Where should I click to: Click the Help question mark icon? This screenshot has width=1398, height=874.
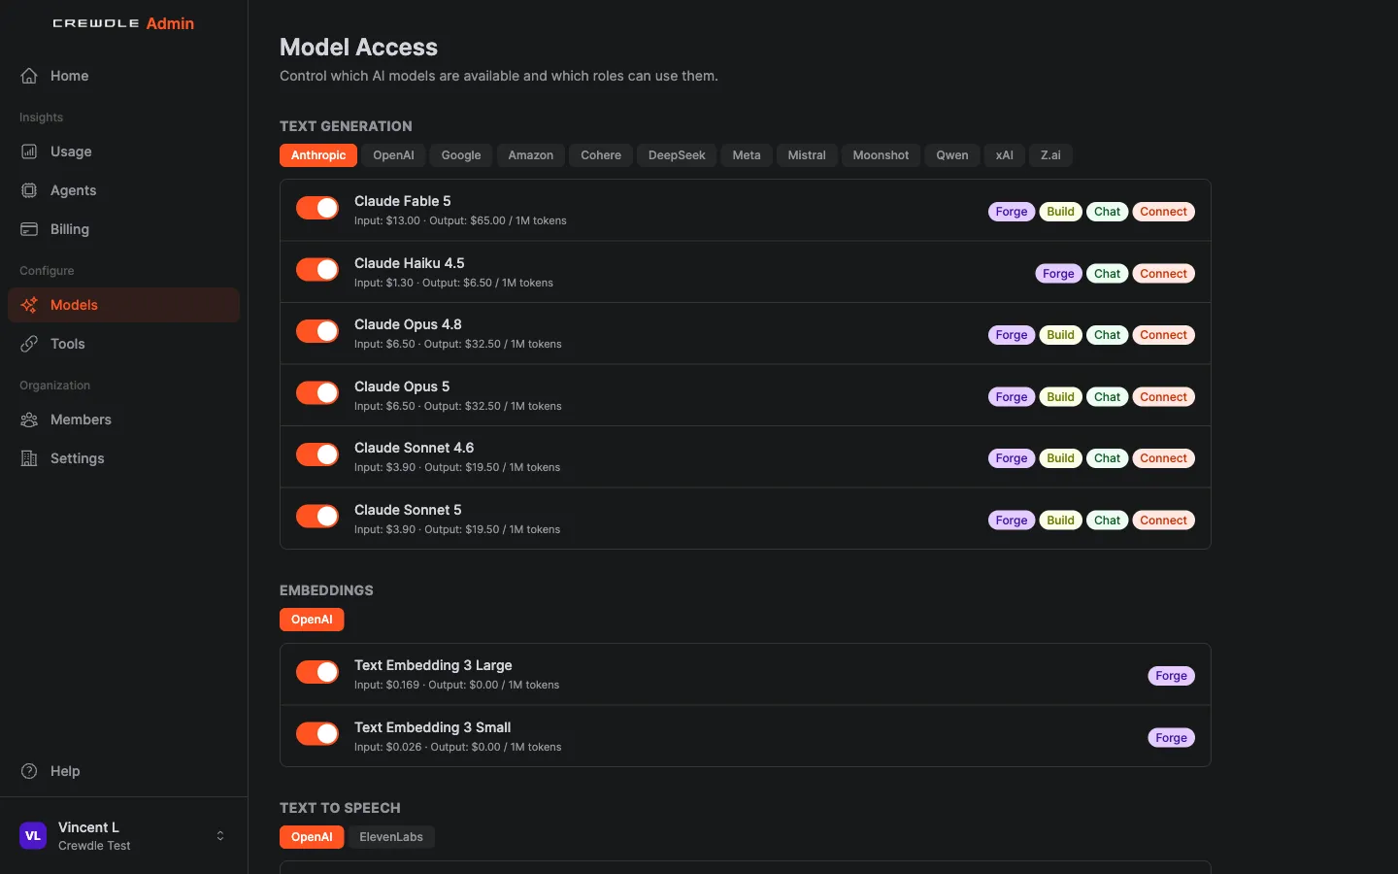click(x=29, y=771)
